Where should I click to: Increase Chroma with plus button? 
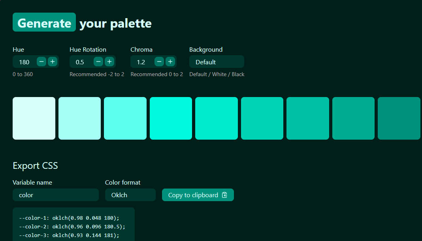(x=170, y=62)
